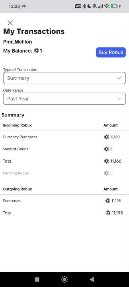Tap the Android back triangle button

pyautogui.click(x=92, y=279)
